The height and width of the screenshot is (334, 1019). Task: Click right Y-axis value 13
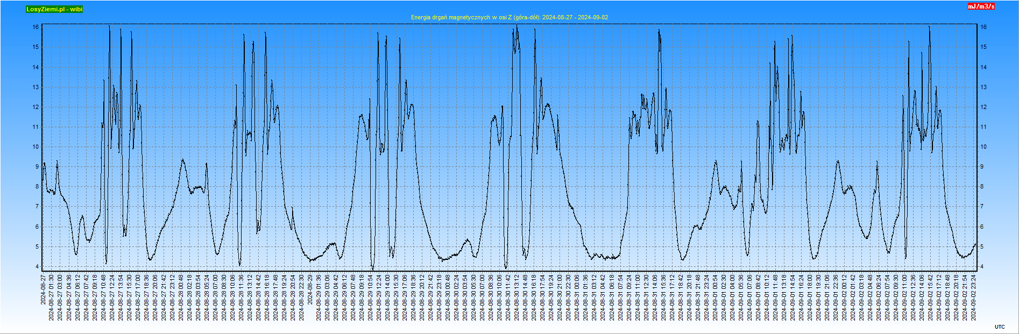pos(983,87)
